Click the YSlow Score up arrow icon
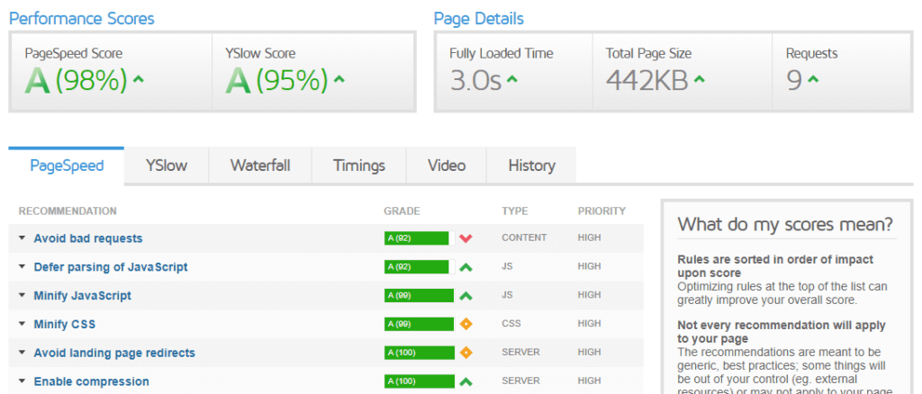Screen dimensions: 922x394 pos(339,79)
